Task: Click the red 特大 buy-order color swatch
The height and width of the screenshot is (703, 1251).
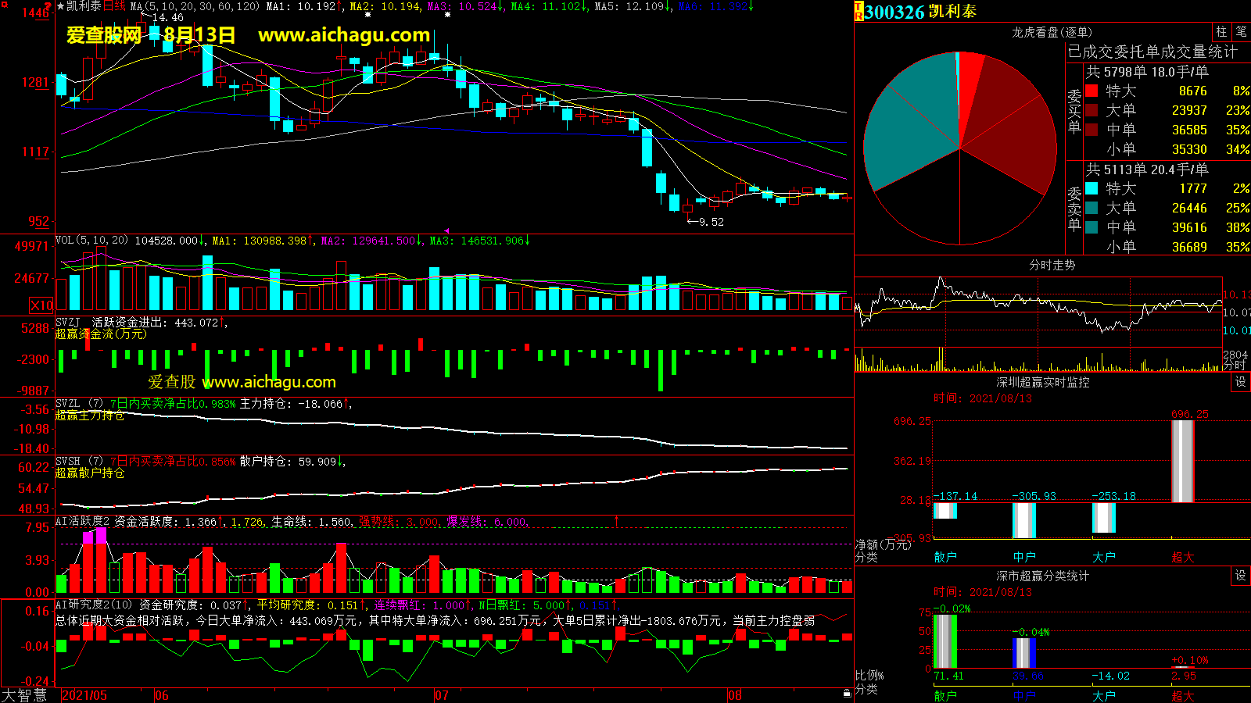Action: pyautogui.click(x=1091, y=91)
